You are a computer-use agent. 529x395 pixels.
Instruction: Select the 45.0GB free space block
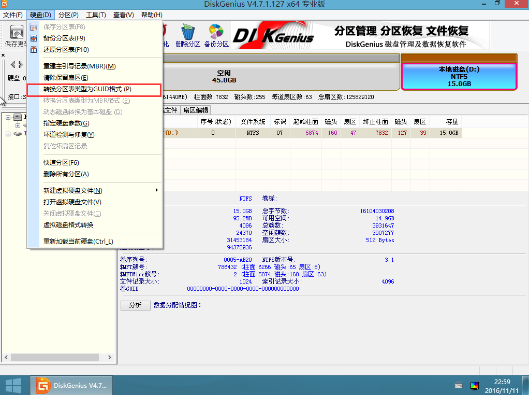[x=281, y=77]
